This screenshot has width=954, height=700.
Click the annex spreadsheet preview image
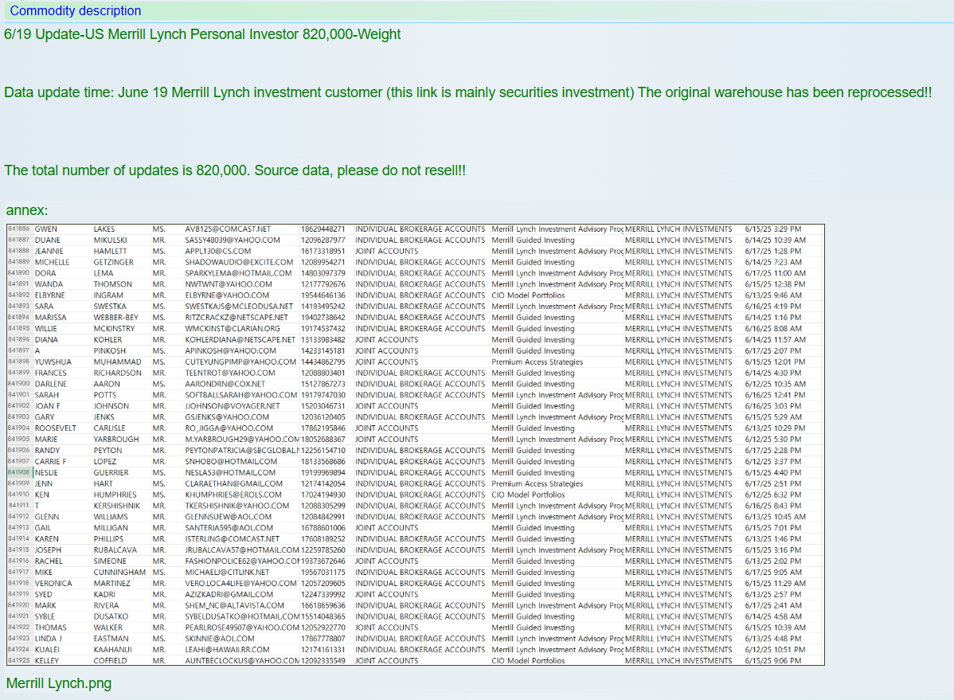coord(415,444)
